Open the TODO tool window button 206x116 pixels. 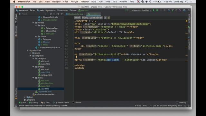(x=46, y=102)
